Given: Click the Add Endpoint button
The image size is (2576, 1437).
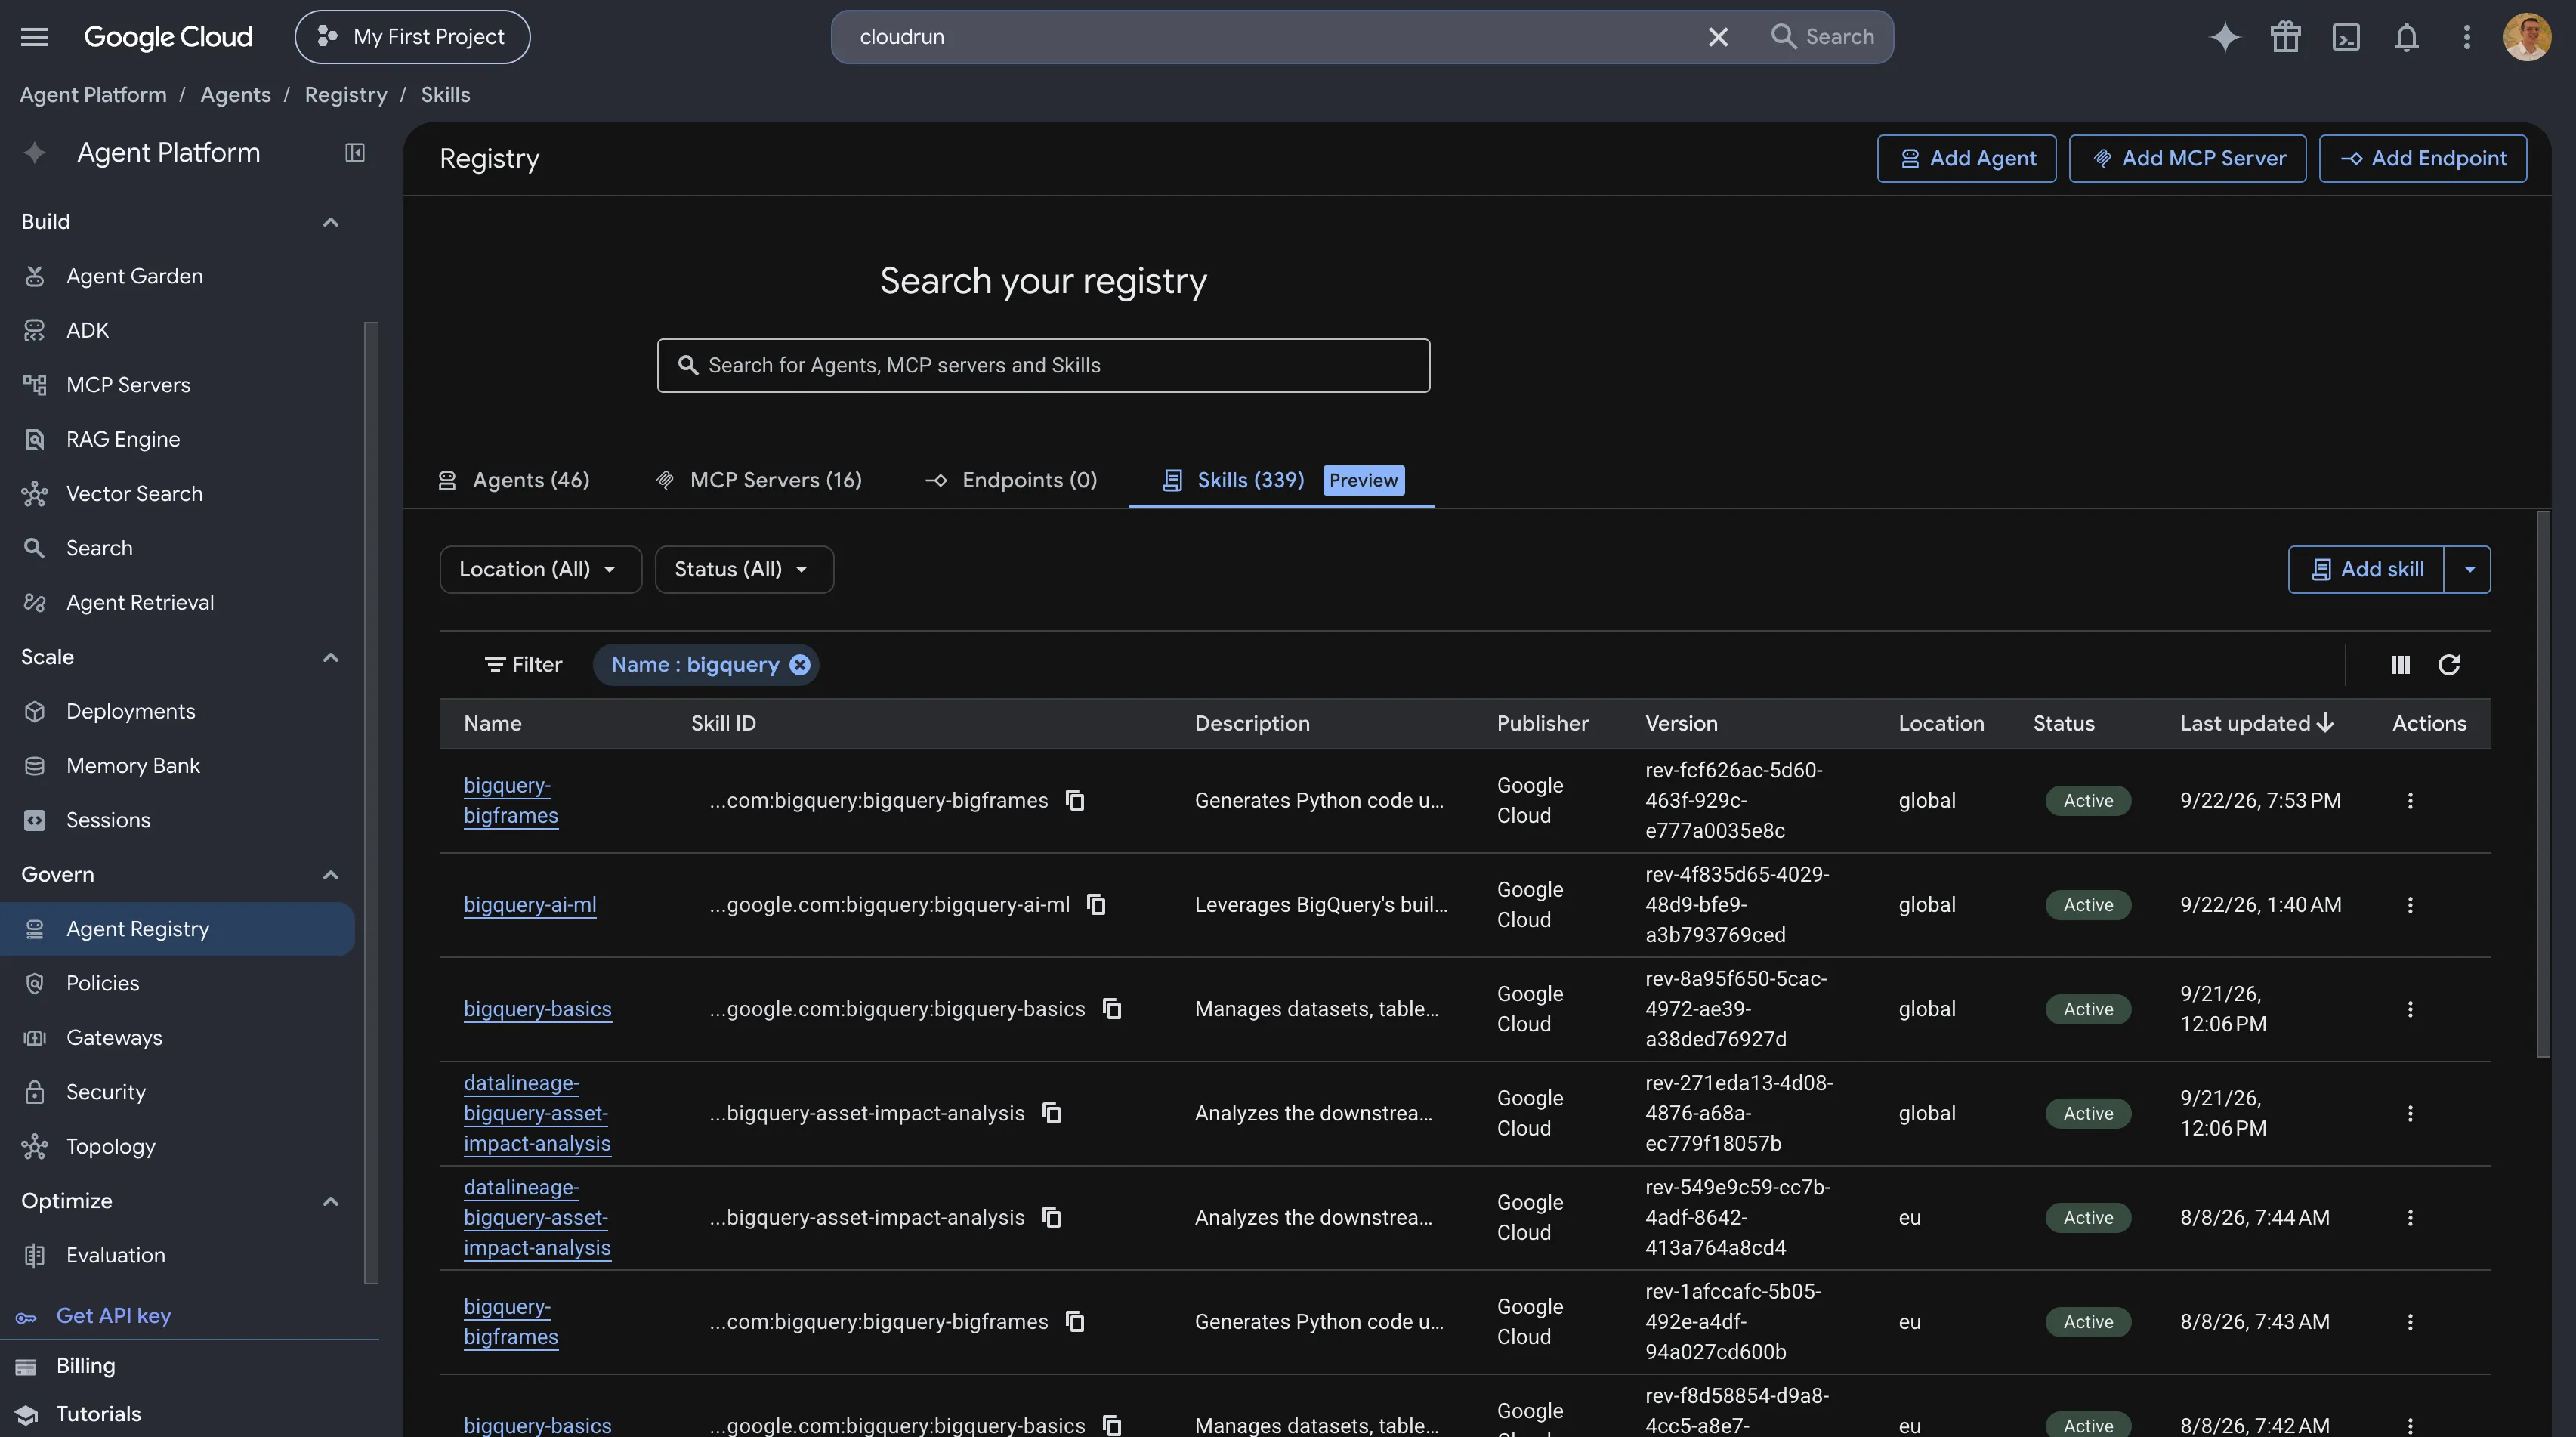Looking at the screenshot, I should [x=2422, y=159].
